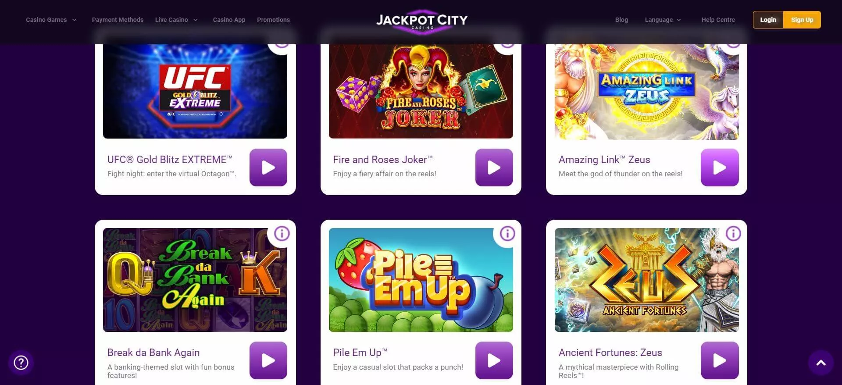Click the yellow Sign Up button
The image size is (842, 385).
coord(802,20)
